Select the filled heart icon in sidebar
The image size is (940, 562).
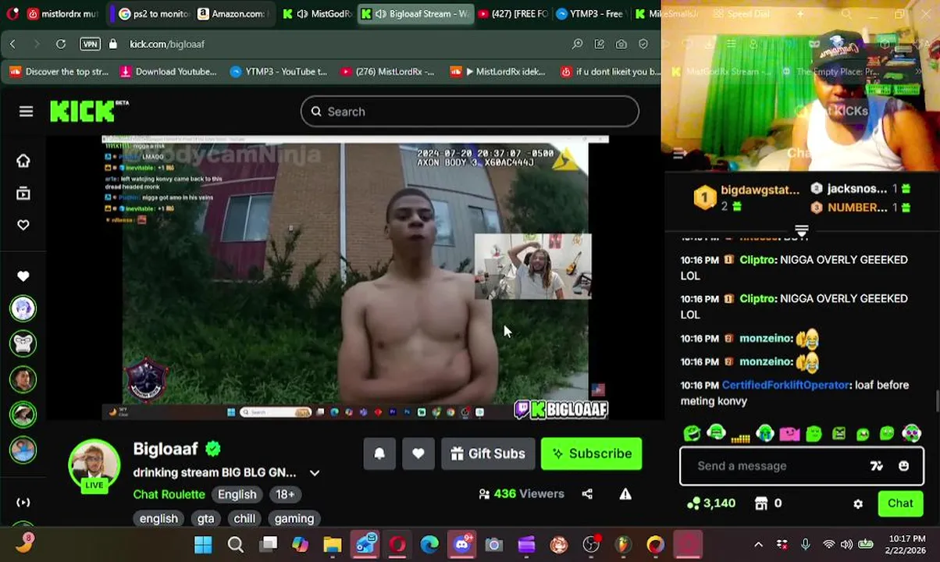click(23, 276)
